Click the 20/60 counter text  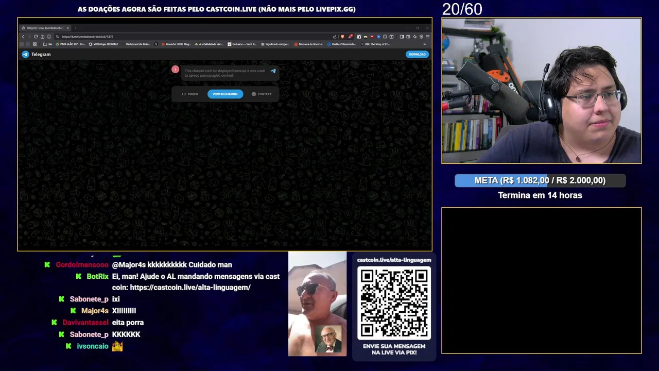pos(462,9)
